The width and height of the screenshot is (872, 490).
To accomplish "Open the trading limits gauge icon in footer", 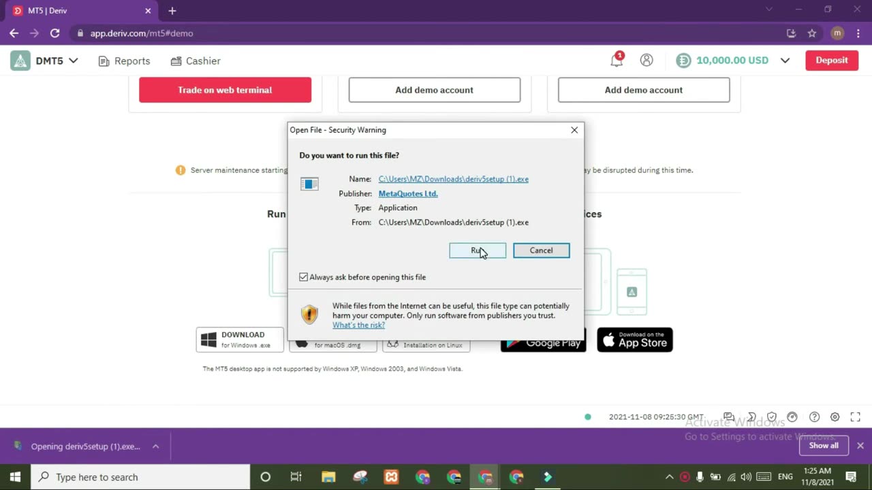I will click(792, 417).
